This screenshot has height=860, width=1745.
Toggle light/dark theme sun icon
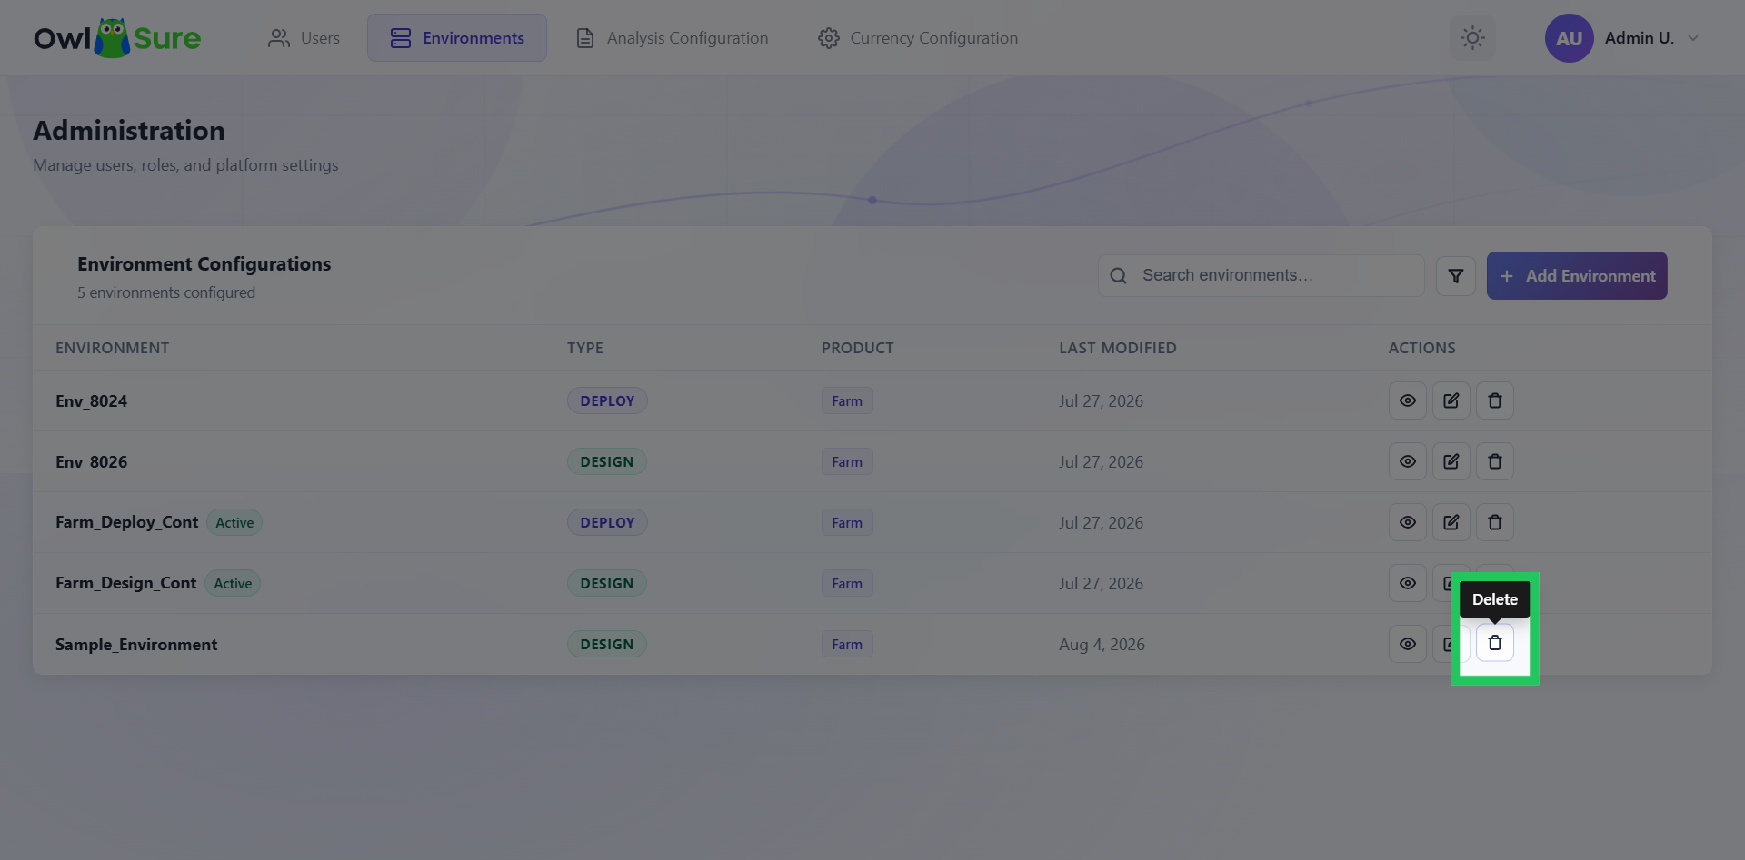1472,38
